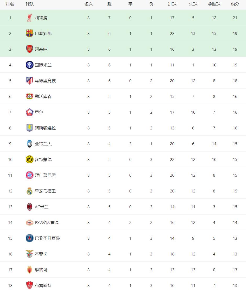Open the 亚特兰大 team name link
The height and width of the screenshot is (293, 246).
coord(43,144)
